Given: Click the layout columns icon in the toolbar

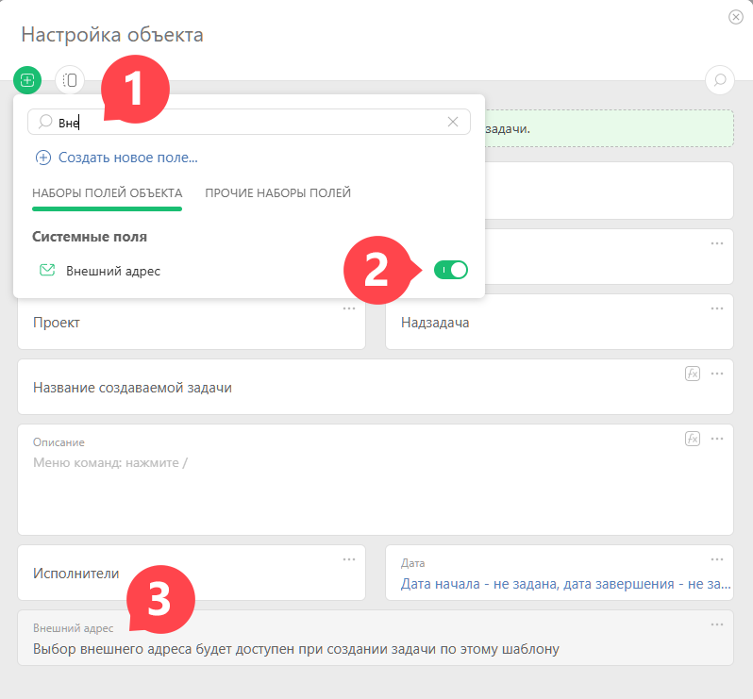Looking at the screenshot, I should point(70,80).
